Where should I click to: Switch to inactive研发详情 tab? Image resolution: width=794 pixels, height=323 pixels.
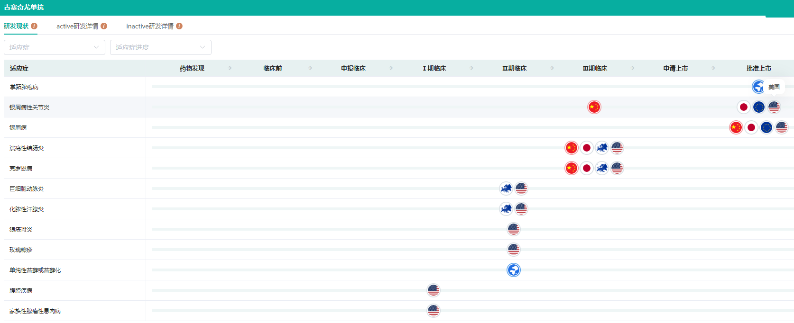pyautogui.click(x=149, y=26)
